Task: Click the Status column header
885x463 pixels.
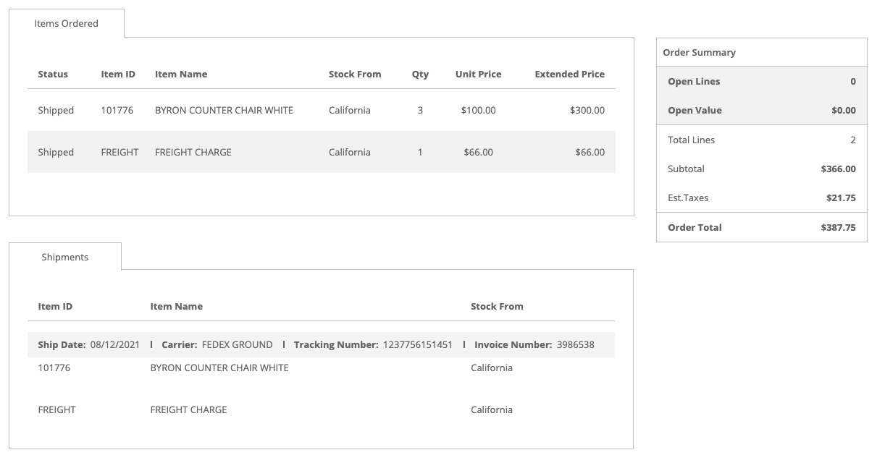Action: click(x=53, y=75)
